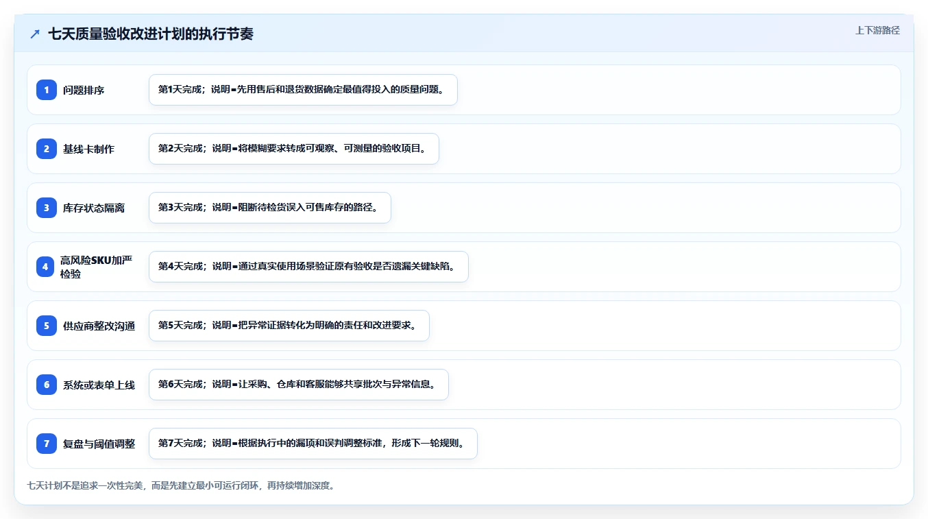
Task: Click the step 3 number badge
Action: click(x=47, y=208)
